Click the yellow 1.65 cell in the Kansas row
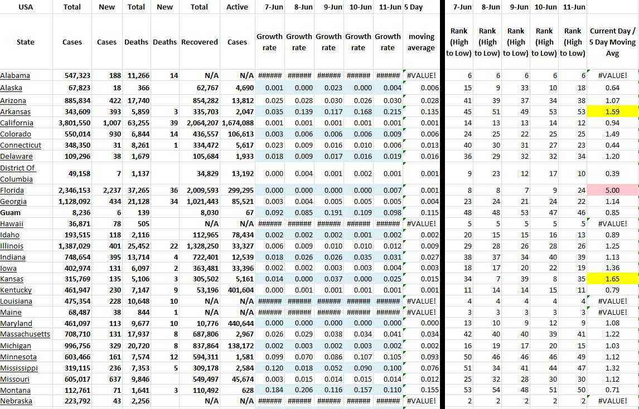 612,279
